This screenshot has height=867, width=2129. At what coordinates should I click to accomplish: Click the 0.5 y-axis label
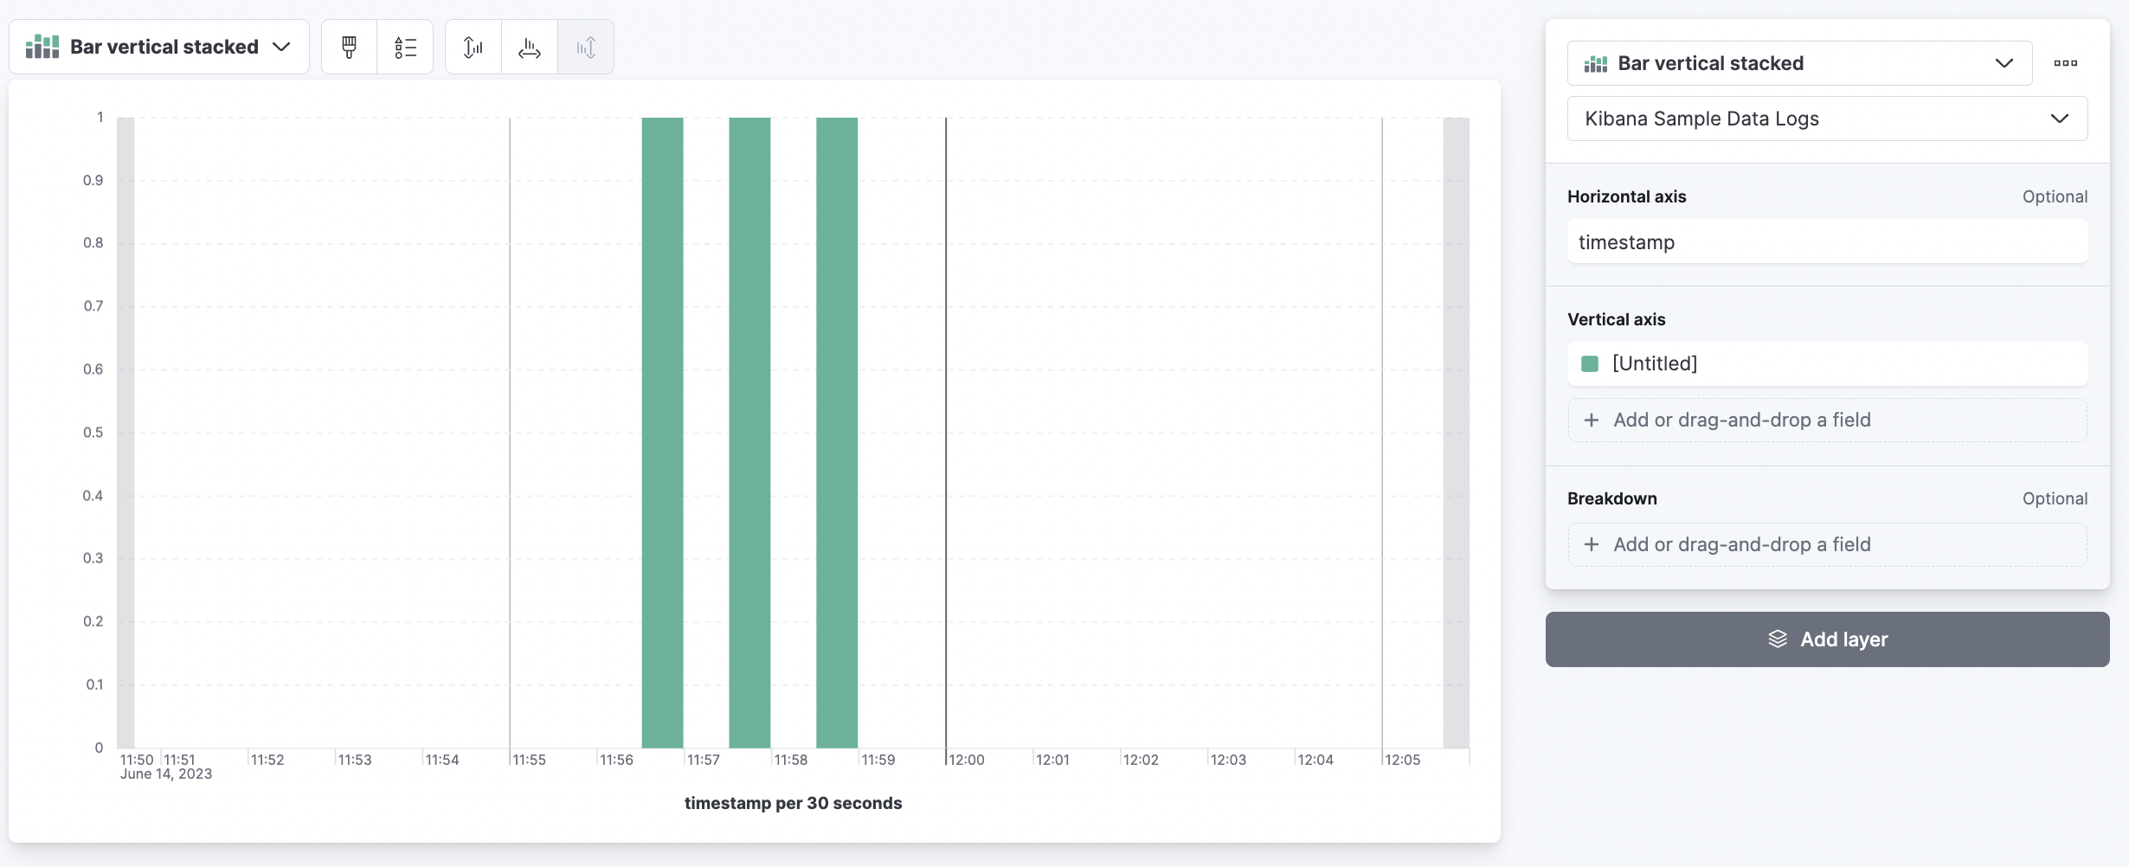93,433
